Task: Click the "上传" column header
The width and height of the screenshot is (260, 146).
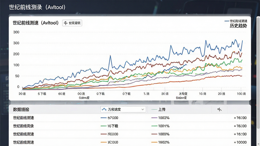Action: click(162, 109)
